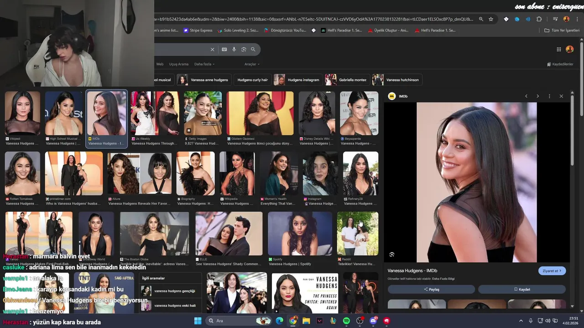Open the Allure result thumbnail

tap(140, 174)
